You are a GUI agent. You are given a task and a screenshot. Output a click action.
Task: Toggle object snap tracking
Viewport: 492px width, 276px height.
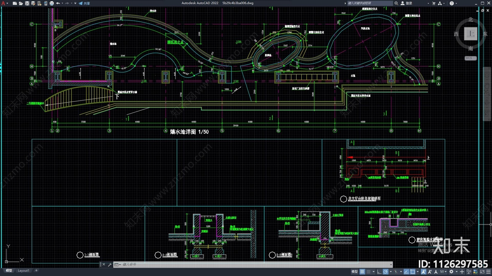coord(406,271)
